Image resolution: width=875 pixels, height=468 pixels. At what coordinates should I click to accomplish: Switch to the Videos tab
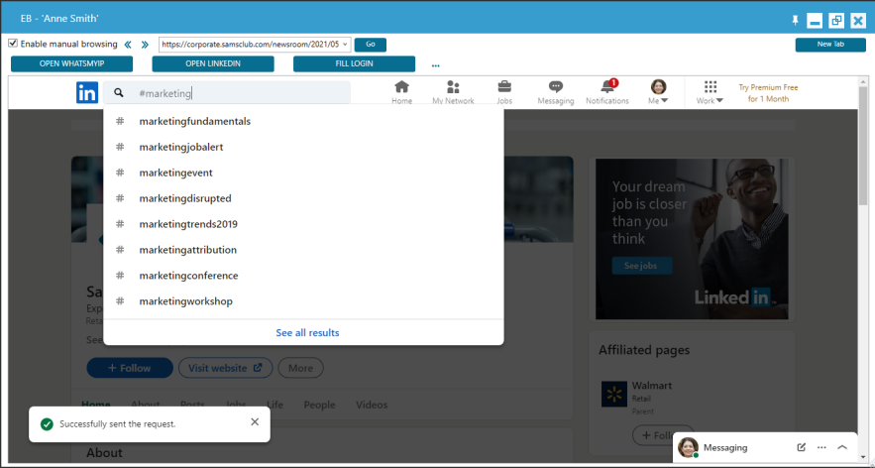[372, 405]
